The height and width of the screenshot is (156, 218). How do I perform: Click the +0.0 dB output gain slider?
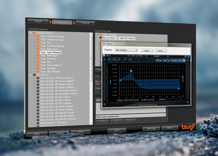coord(183,79)
